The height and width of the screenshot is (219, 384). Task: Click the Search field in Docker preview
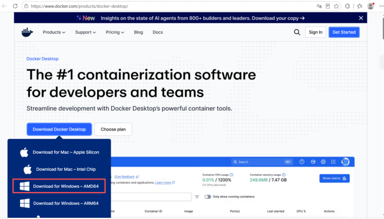point(262,162)
